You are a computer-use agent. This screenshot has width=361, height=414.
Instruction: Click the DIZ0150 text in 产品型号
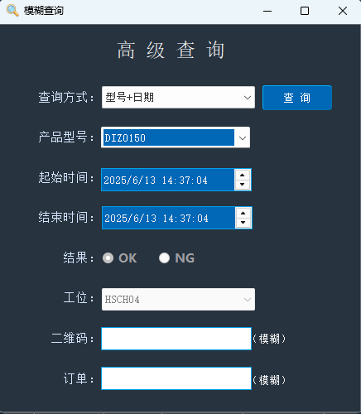point(125,138)
